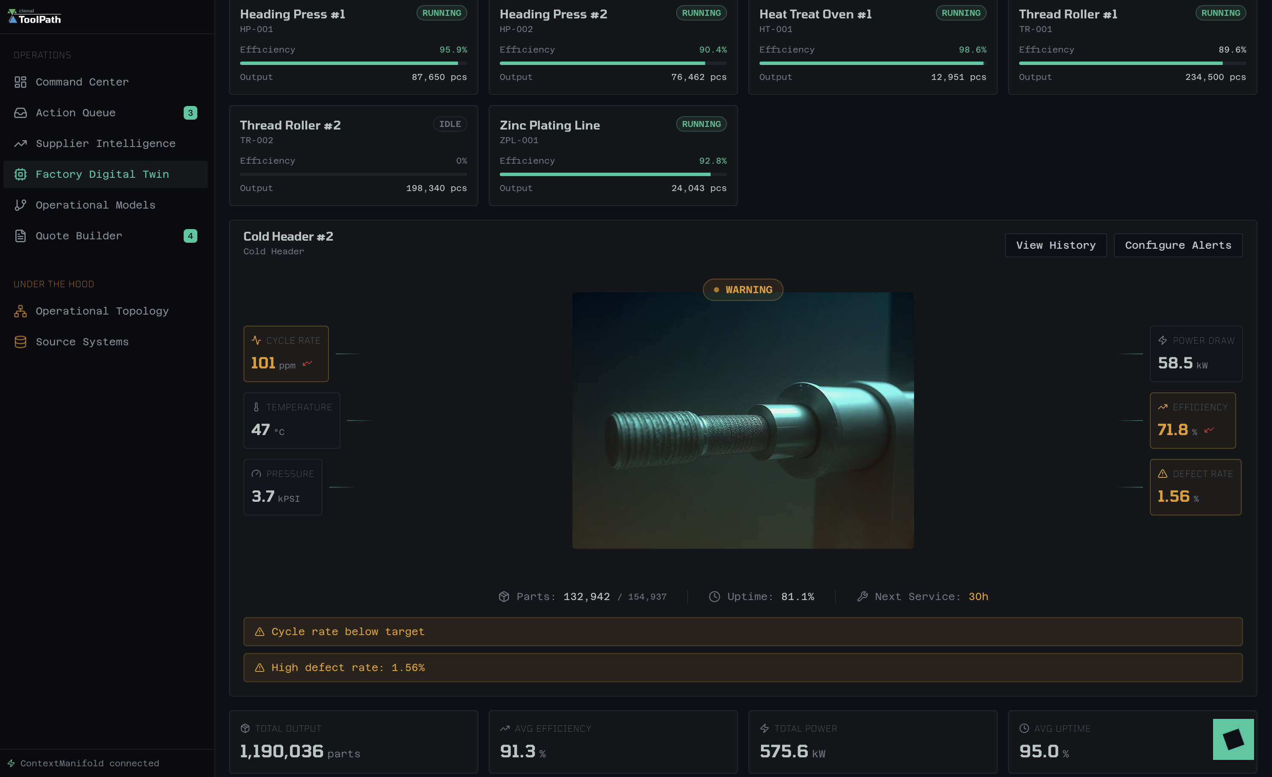Select the Source Systems database icon

(20, 341)
